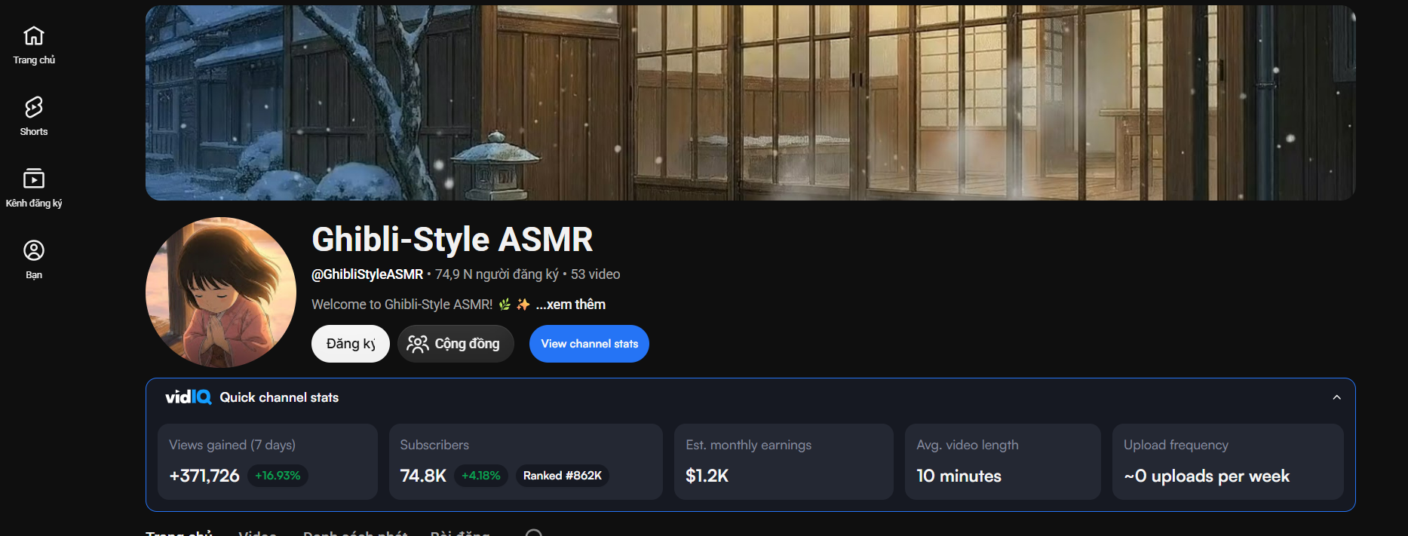Screen dimensions: 1408x536
Task: Collapse the Quick channel stats panel
Action: pyautogui.click(x=1336, y=397)
